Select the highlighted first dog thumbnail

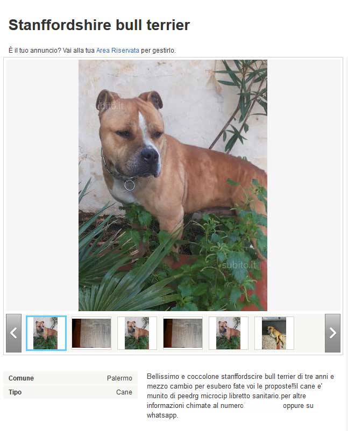tap(46, 333)
